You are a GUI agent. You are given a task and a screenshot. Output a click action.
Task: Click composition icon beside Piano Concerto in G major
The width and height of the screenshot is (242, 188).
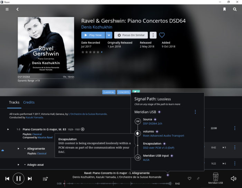83,129
